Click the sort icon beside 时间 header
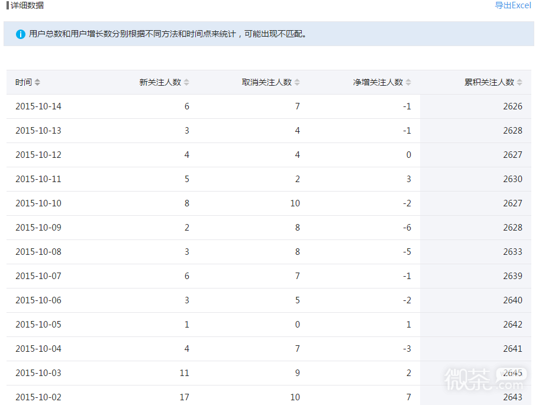This screenshot has width=539, height=405. [38, 82]
